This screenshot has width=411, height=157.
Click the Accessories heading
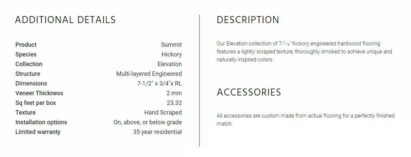[x=249, y=92]
